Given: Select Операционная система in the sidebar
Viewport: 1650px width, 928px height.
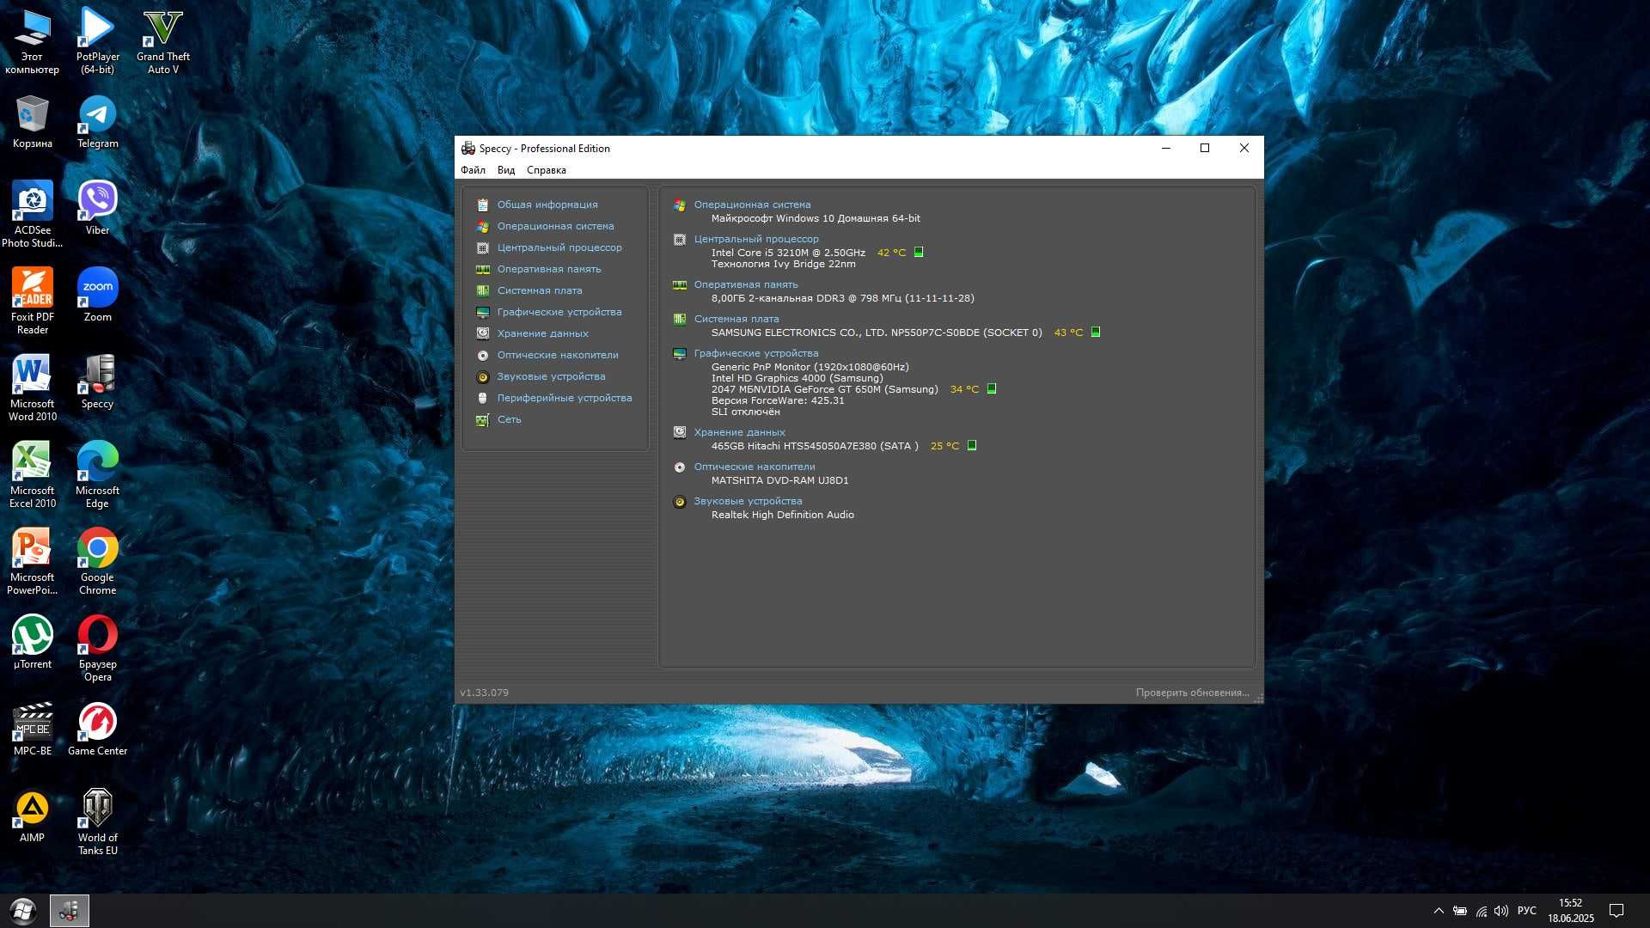Looking at the screenshot, I should [555, 226].
